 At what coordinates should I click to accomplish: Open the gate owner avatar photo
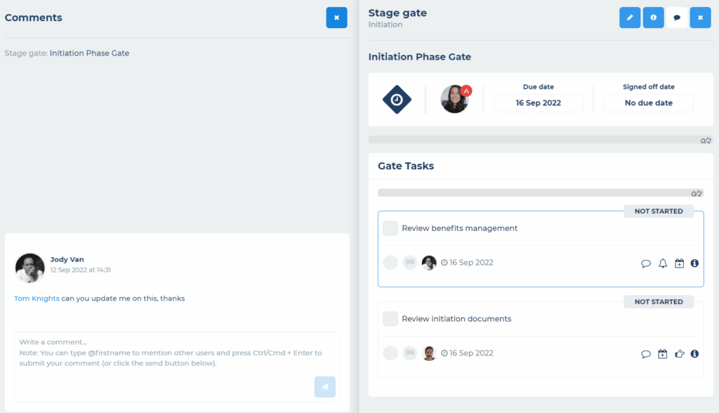454,99
